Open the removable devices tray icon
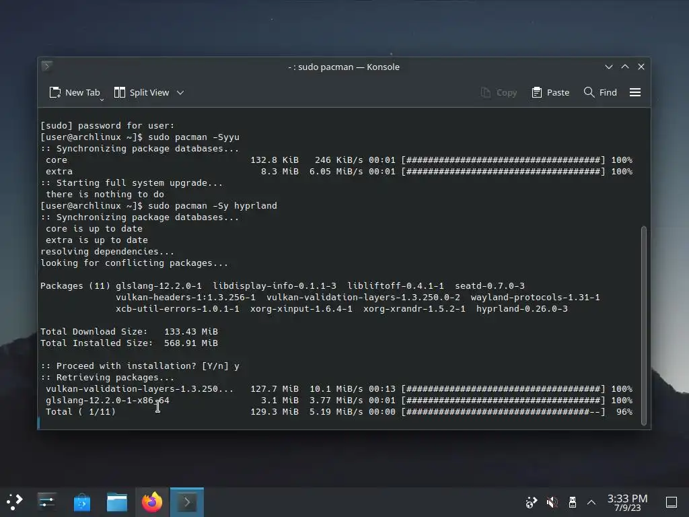This screenshot has width=689, height=517. click(572, 502)
